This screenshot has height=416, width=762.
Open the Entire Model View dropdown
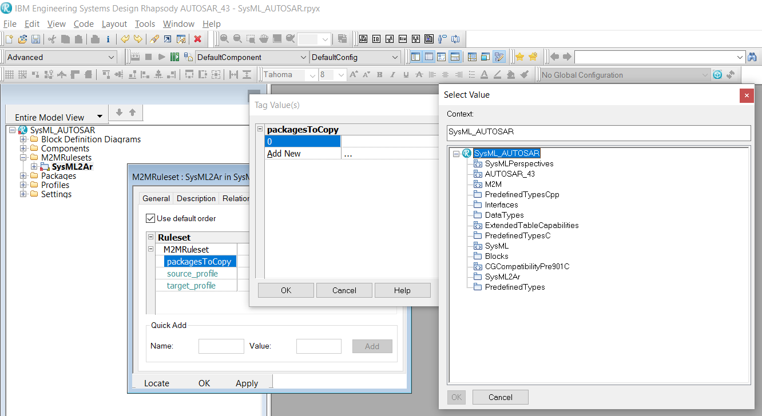(100, 117)
